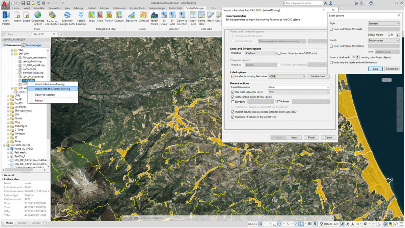405x228 pixels.
Task: Open the Style Standard dropdown
Action: pos(384,24)
